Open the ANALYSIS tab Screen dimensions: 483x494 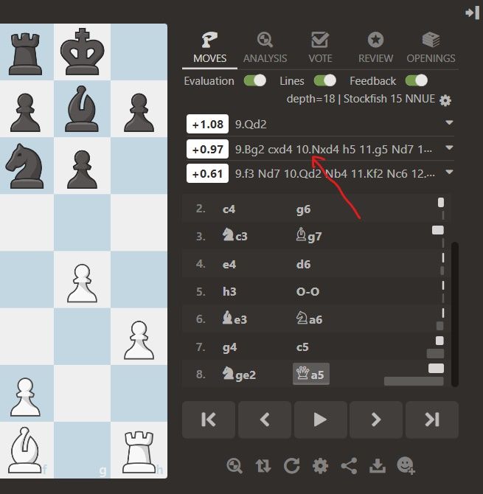click(x=265, y=48)
